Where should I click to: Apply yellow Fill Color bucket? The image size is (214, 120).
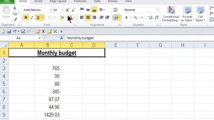point(62,18)
